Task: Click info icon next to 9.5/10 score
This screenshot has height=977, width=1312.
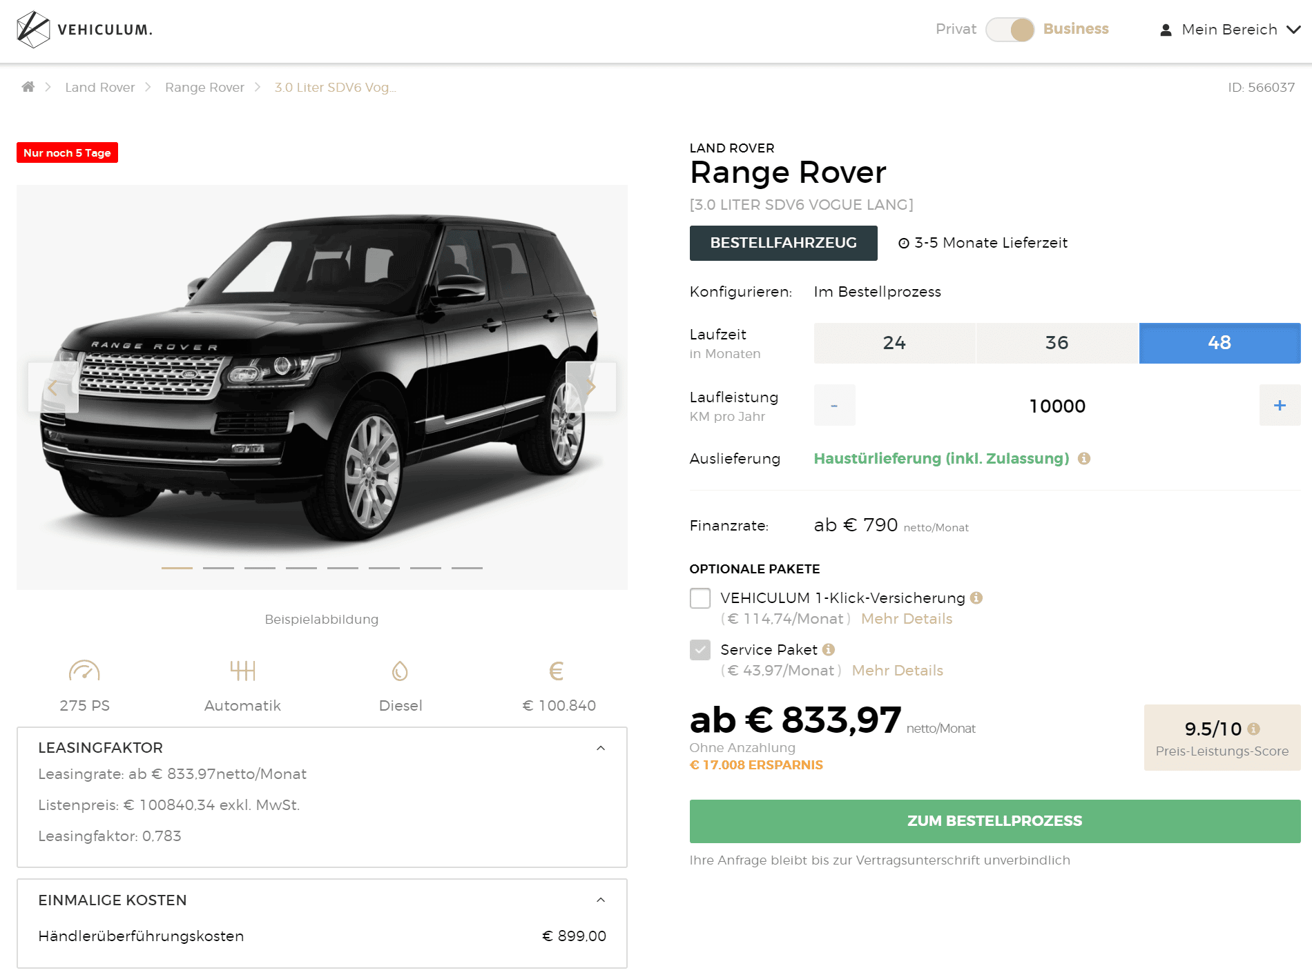Action: pos(1254,729)
